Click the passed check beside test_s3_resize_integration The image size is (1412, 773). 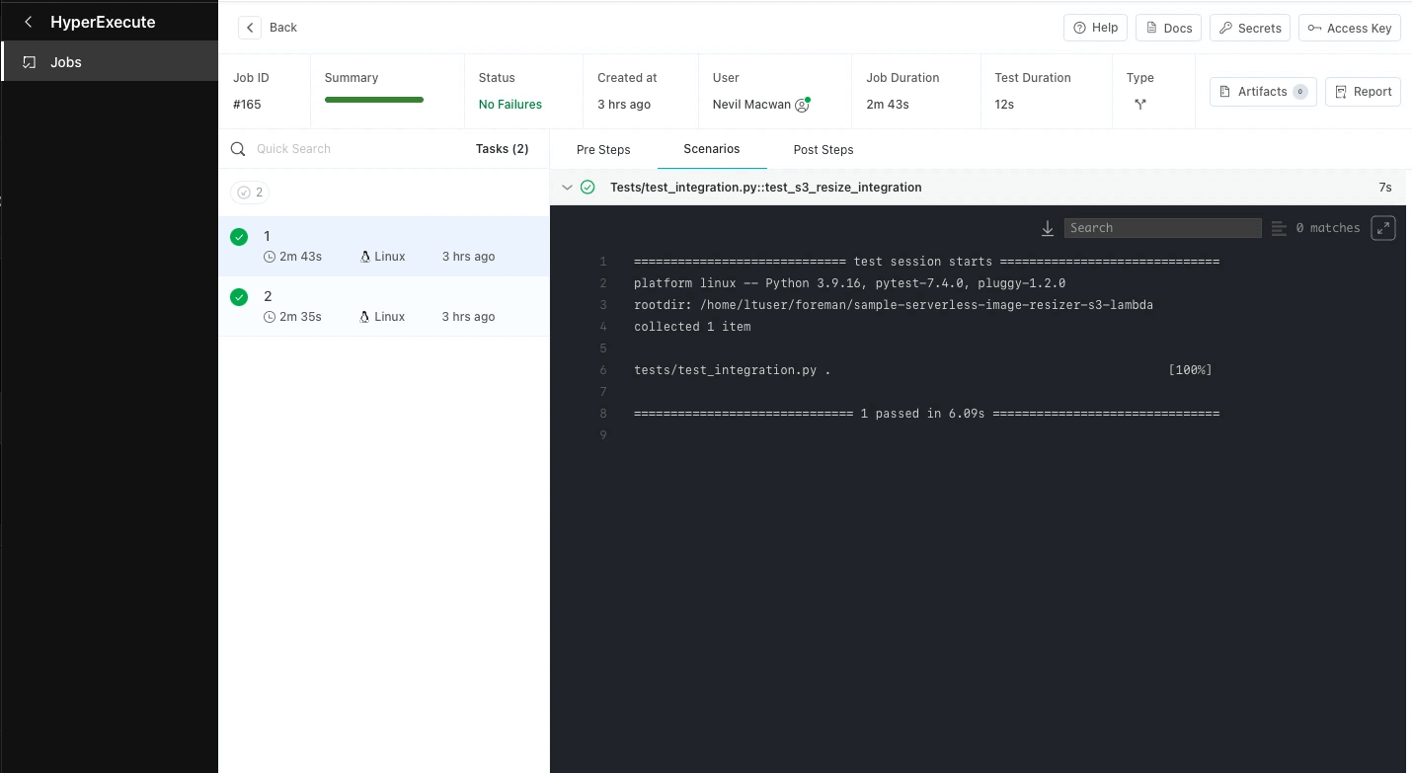[588, 187]
